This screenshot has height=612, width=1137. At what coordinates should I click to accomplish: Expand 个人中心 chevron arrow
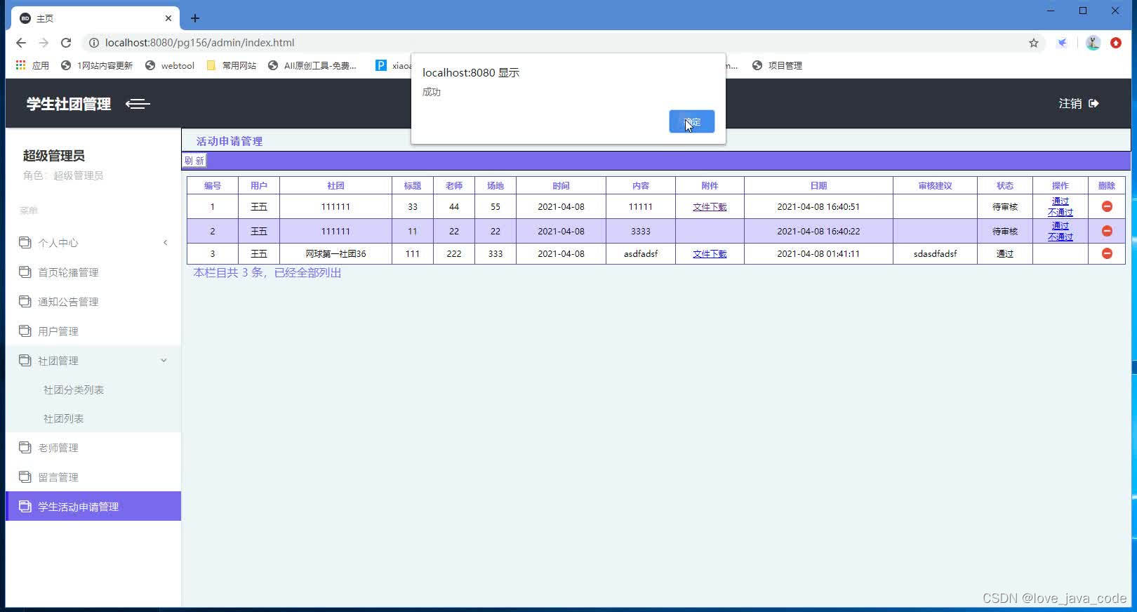166,243
